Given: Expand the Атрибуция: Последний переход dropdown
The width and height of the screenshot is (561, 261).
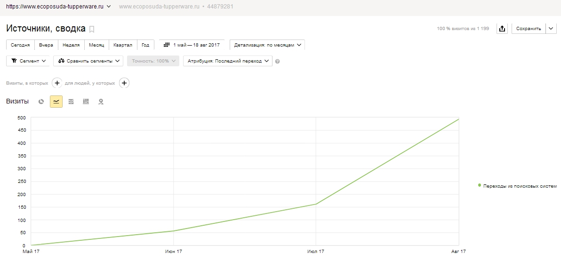Looking at the screenshot, I should coord(228,61).
